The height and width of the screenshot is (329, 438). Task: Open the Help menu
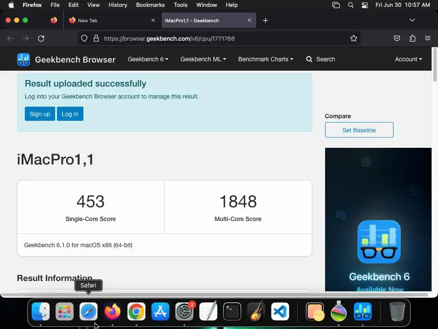click(231, 5)
